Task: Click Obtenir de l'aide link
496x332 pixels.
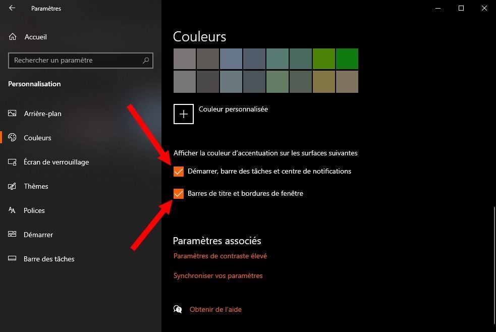Action: [215, 310]
